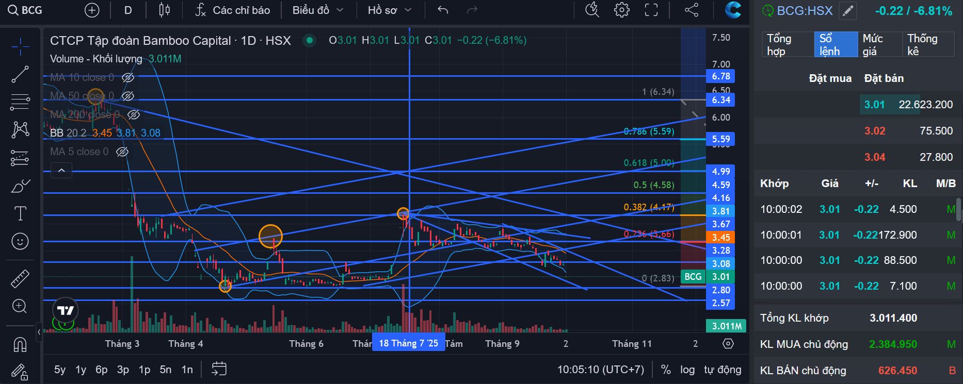Select the trend line drawing tool

point(20,75)
